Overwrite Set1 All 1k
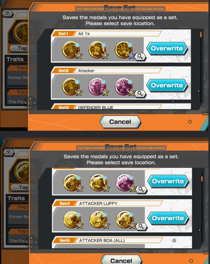Image resolution: width=210 pixels, height=264 pixels. pyautogui.click(x=167, y=48)
